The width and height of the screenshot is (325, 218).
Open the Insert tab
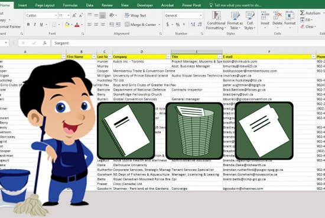(x=22, y=5)
